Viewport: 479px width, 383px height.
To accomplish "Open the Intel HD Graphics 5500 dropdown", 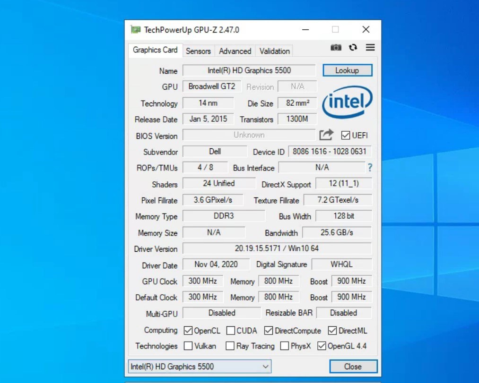I will (200, 366).
